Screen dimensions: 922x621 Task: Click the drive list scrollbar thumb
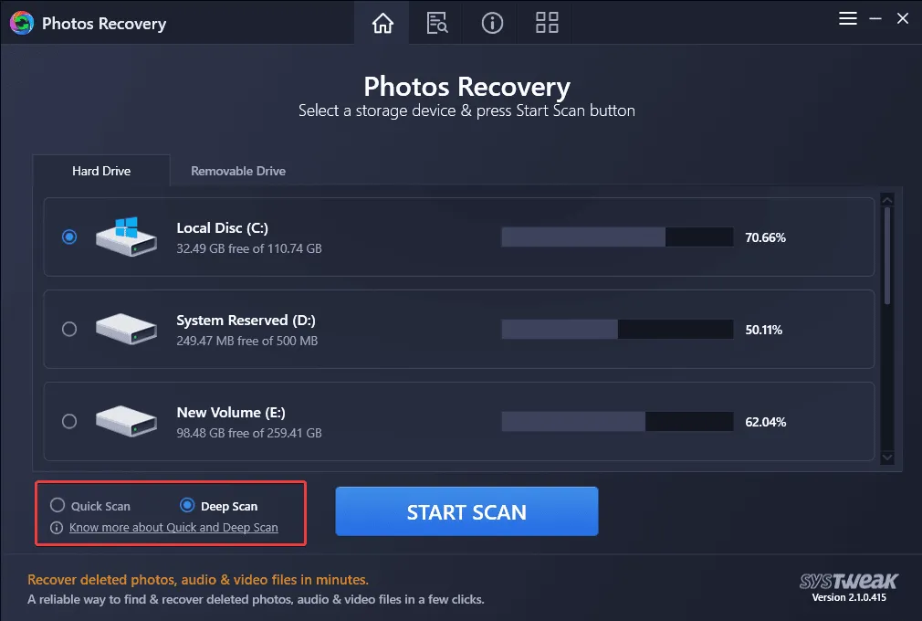click(x=887, y=256)
